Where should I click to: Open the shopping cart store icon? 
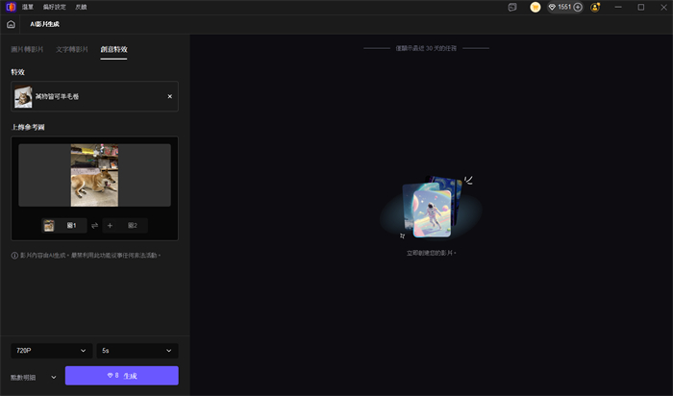click(x=536, y=7)
